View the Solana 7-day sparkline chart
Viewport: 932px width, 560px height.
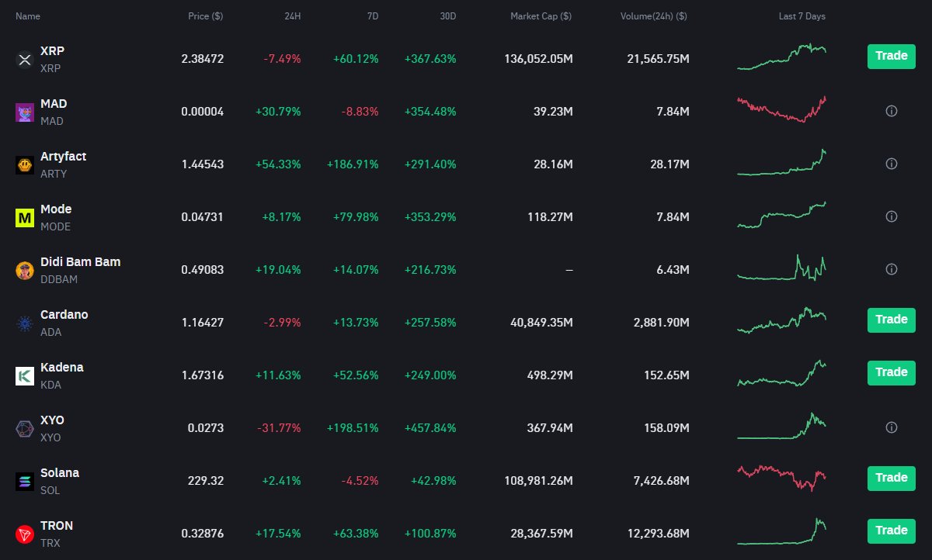[x=782, y=478]
